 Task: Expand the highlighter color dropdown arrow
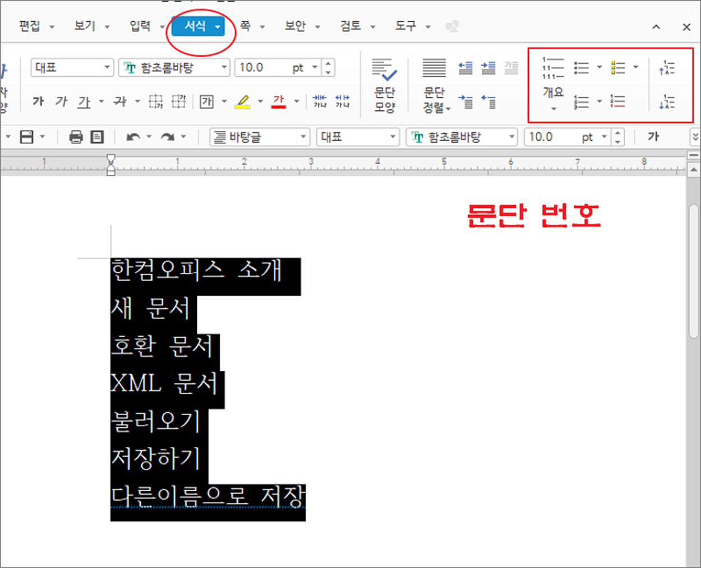260,101
